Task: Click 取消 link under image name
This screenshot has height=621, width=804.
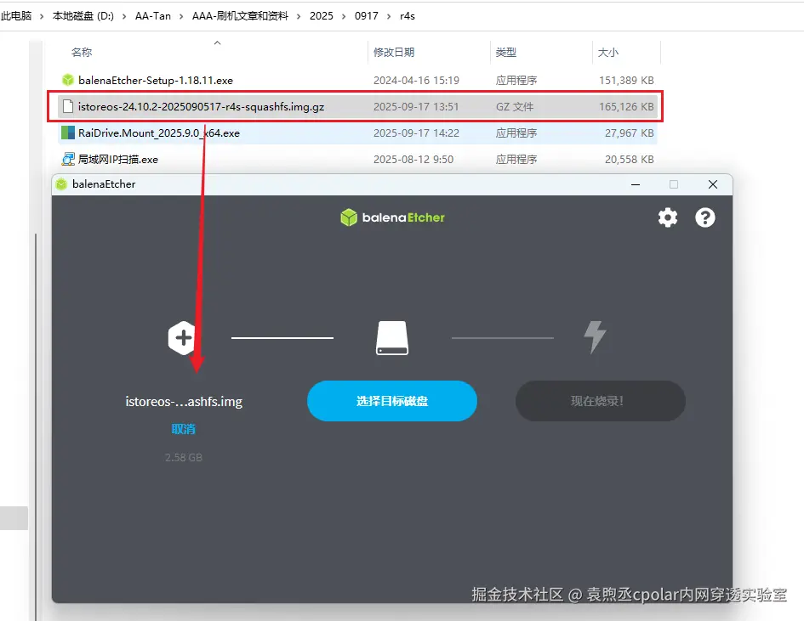Action: click(184, 429)
